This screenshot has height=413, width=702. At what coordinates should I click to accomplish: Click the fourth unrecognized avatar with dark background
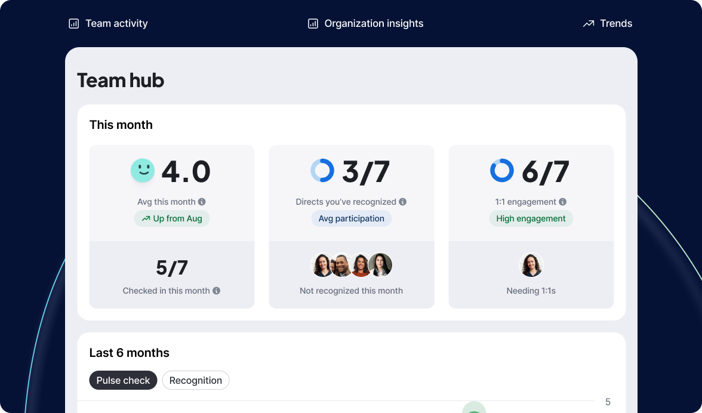point(381,265)
